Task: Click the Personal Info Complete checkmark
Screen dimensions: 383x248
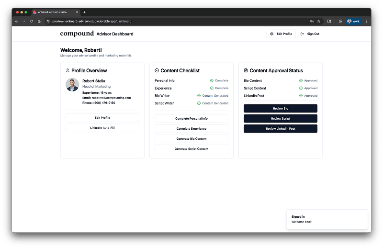Action: (x=212, y=80)
